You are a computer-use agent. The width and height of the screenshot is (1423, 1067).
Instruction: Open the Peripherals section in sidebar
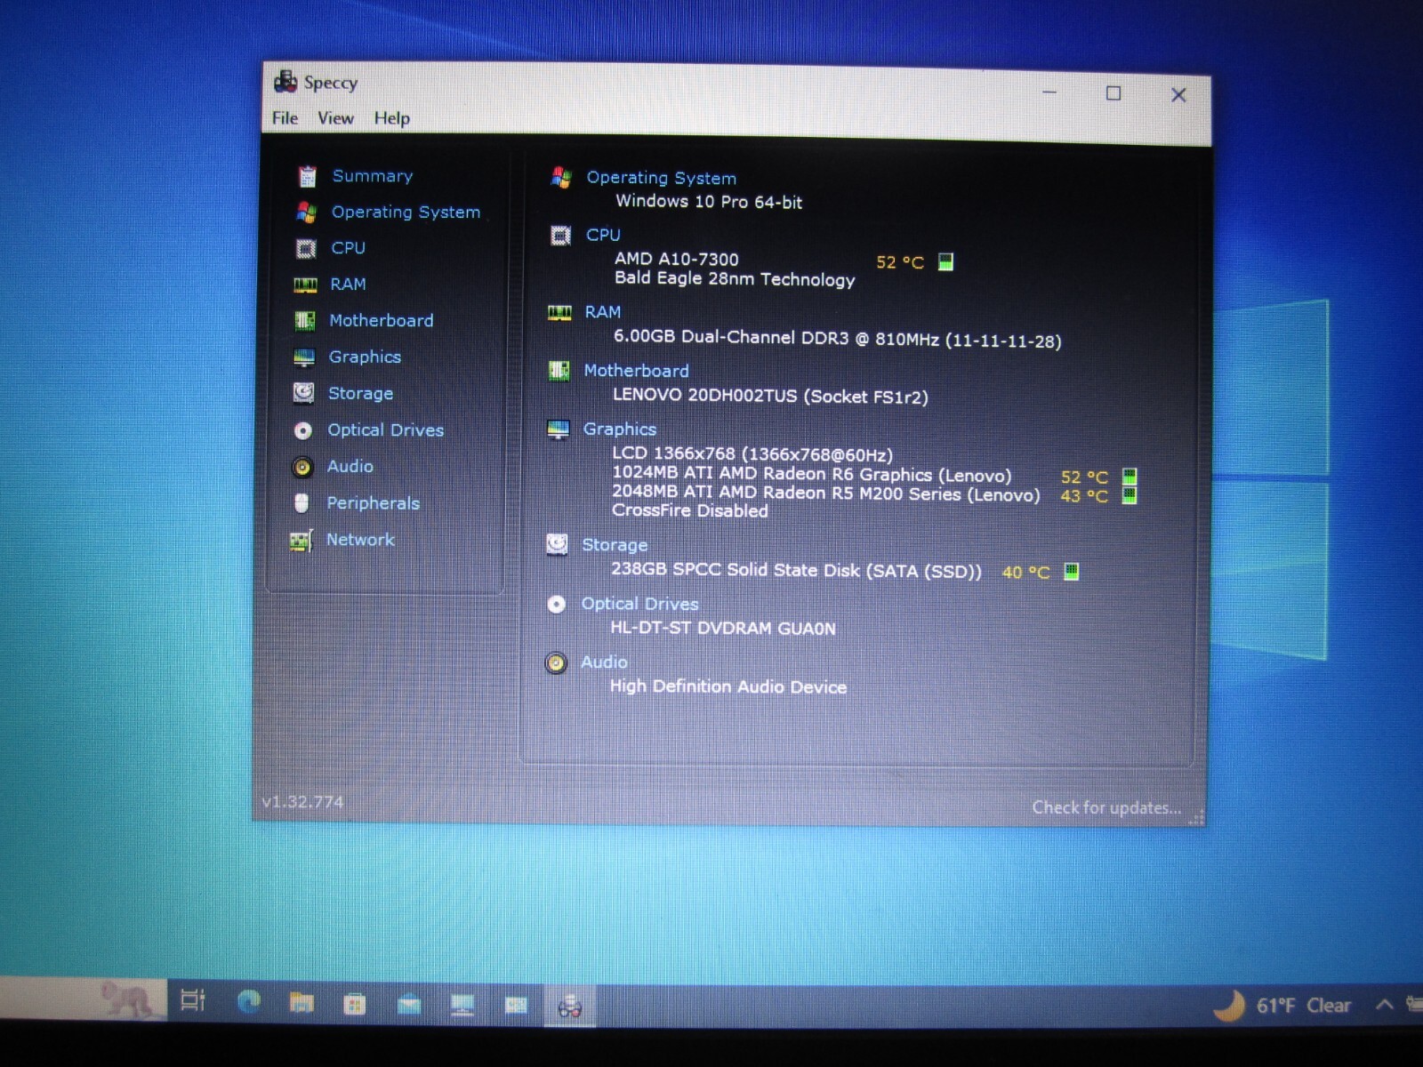pos(373,503)
